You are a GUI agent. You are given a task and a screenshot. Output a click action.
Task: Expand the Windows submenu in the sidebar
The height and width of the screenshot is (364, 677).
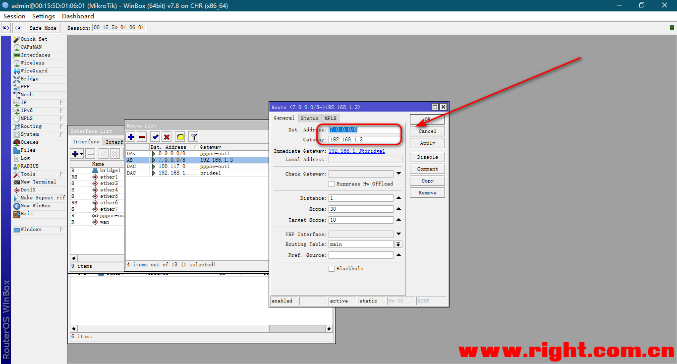61,230
